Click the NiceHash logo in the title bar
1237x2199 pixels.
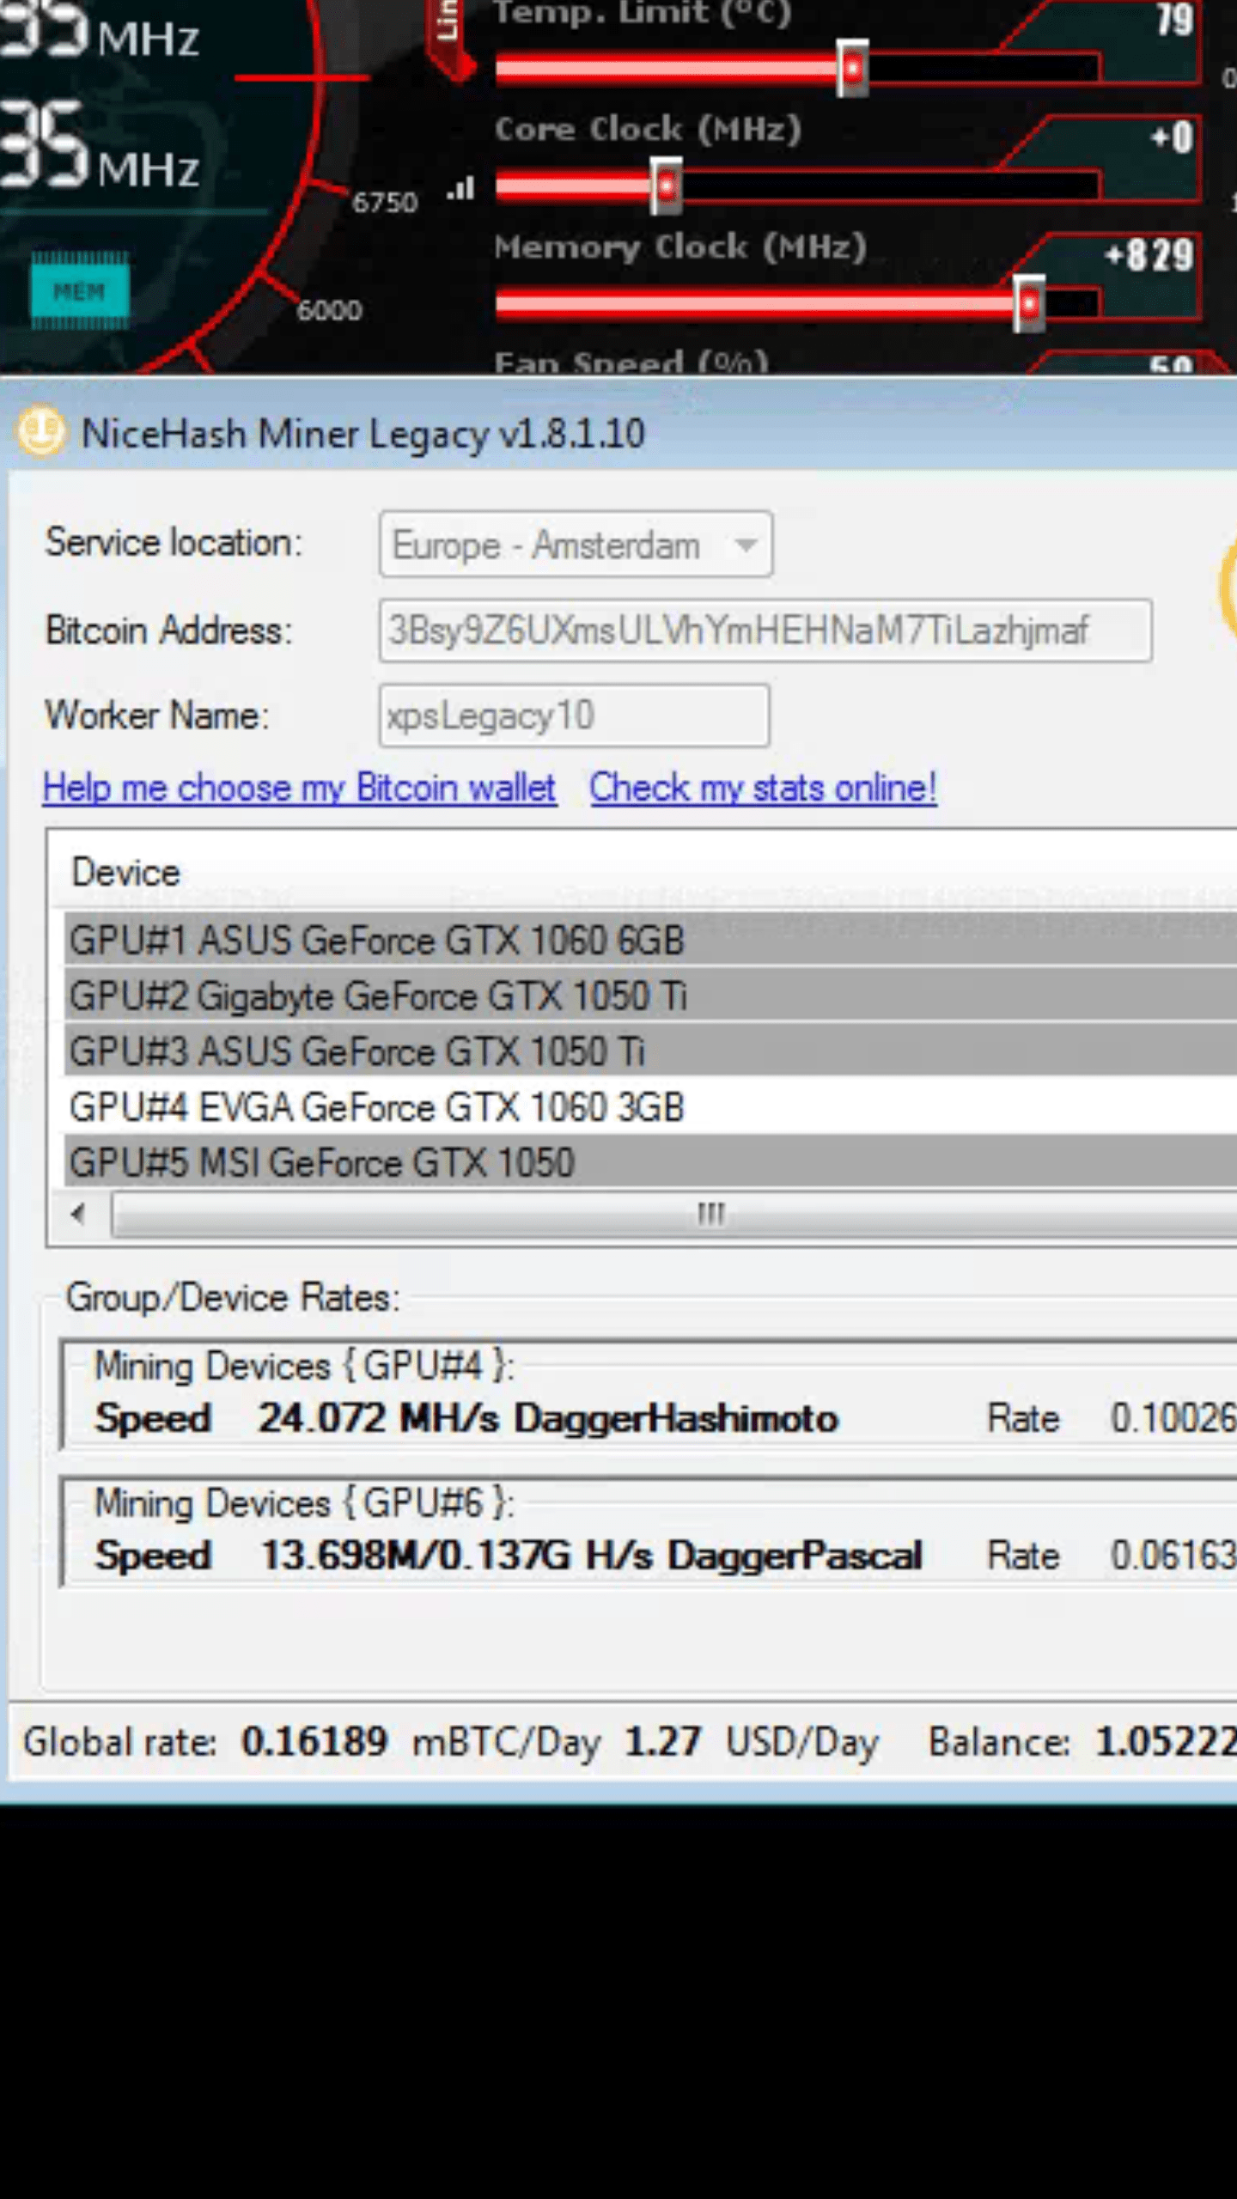click(x=40, y=430)
